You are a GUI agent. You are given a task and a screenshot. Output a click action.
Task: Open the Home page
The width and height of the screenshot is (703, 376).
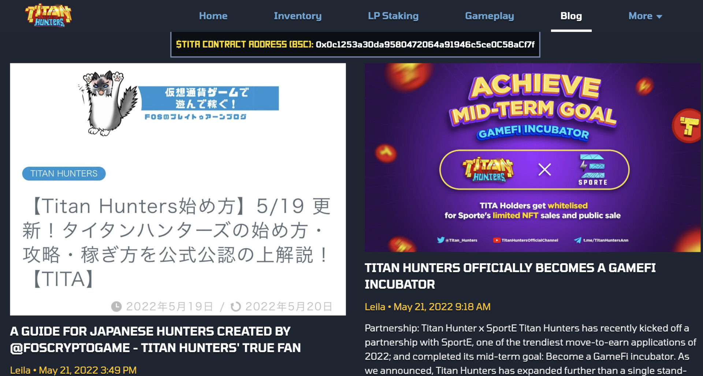[x=213, y=16]
